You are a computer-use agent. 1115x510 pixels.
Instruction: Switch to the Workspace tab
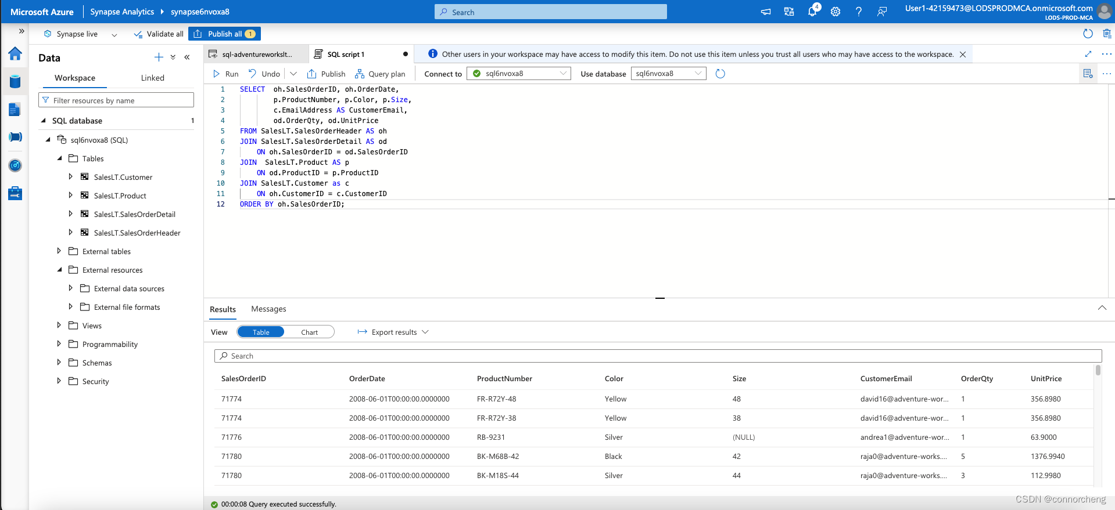pos(75,78)
